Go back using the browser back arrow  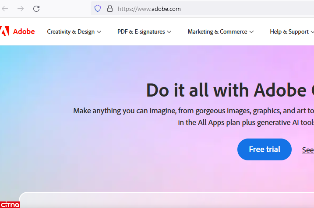tap(5, 8)
